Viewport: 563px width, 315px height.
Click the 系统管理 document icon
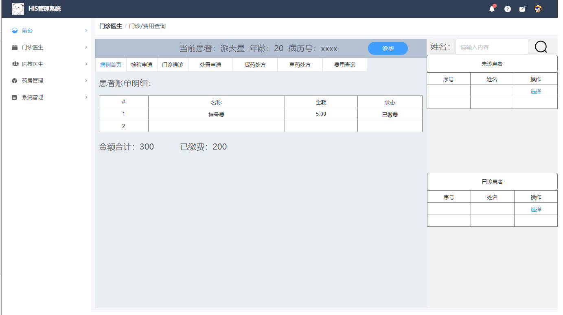point(15,97)
